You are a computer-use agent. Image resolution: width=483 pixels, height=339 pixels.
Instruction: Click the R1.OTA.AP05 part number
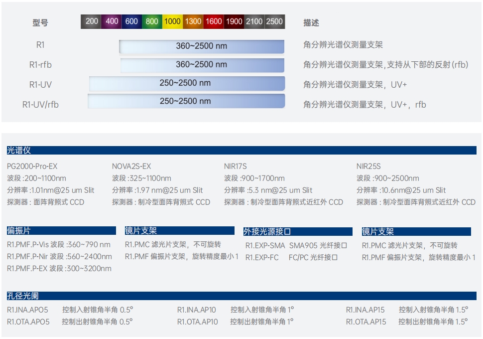[28, 322]
